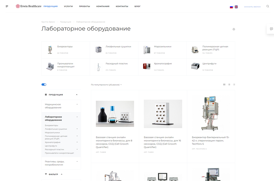This screenshot has width=274, height=181.
Task: Switch language to Russian flag
Action: point(231,7)
